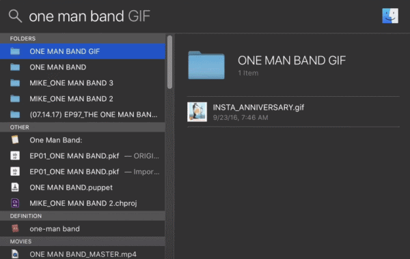Screen dimensions: 410x259
Task: Click the FOLDERS section header
Action: point(83,38)
